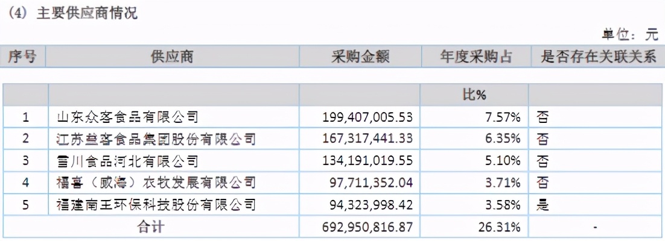
Task: Select total amount 692,950,816.87
Action: (367, 227)
